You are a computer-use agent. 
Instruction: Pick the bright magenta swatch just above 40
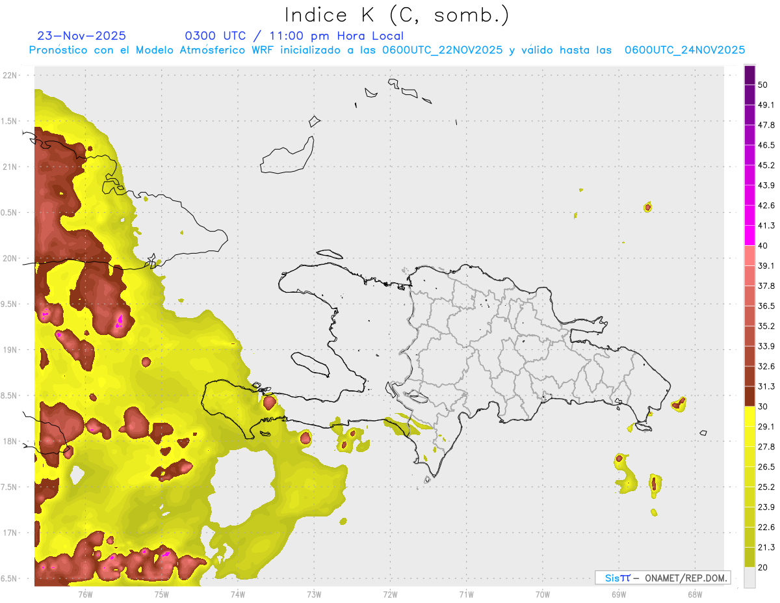(x=749, y=235)
